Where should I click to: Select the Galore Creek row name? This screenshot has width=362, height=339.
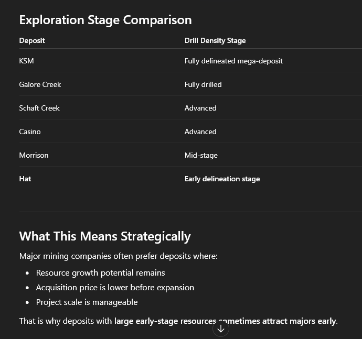click(40, 84)
